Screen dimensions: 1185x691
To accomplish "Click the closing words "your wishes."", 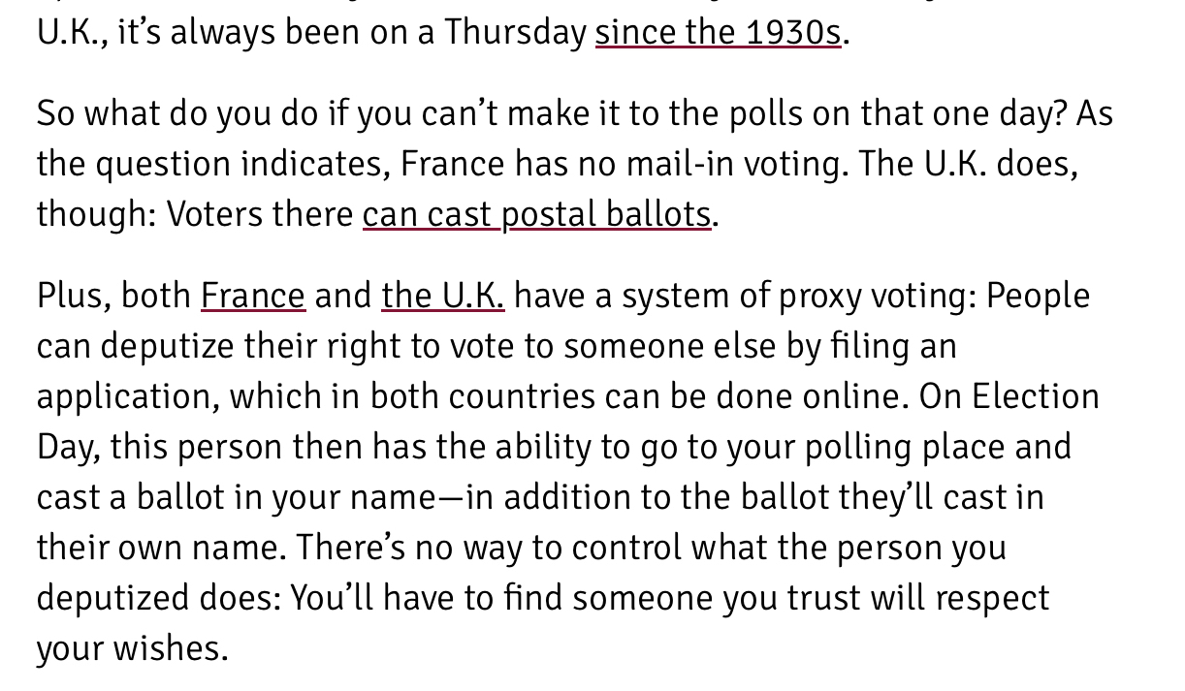I will pyautogui.click(x=132, y=648).
